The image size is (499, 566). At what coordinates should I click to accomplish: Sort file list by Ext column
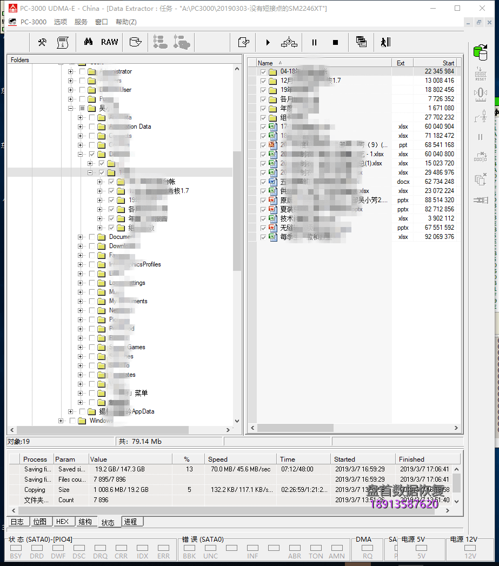pos(402,63)
